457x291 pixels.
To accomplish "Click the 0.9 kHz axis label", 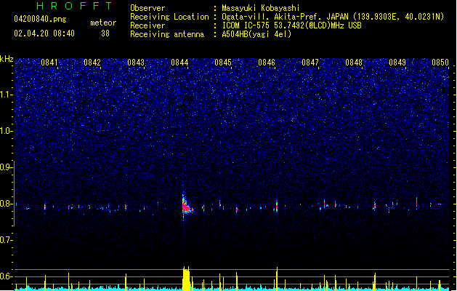I will (x=7, y=167).
